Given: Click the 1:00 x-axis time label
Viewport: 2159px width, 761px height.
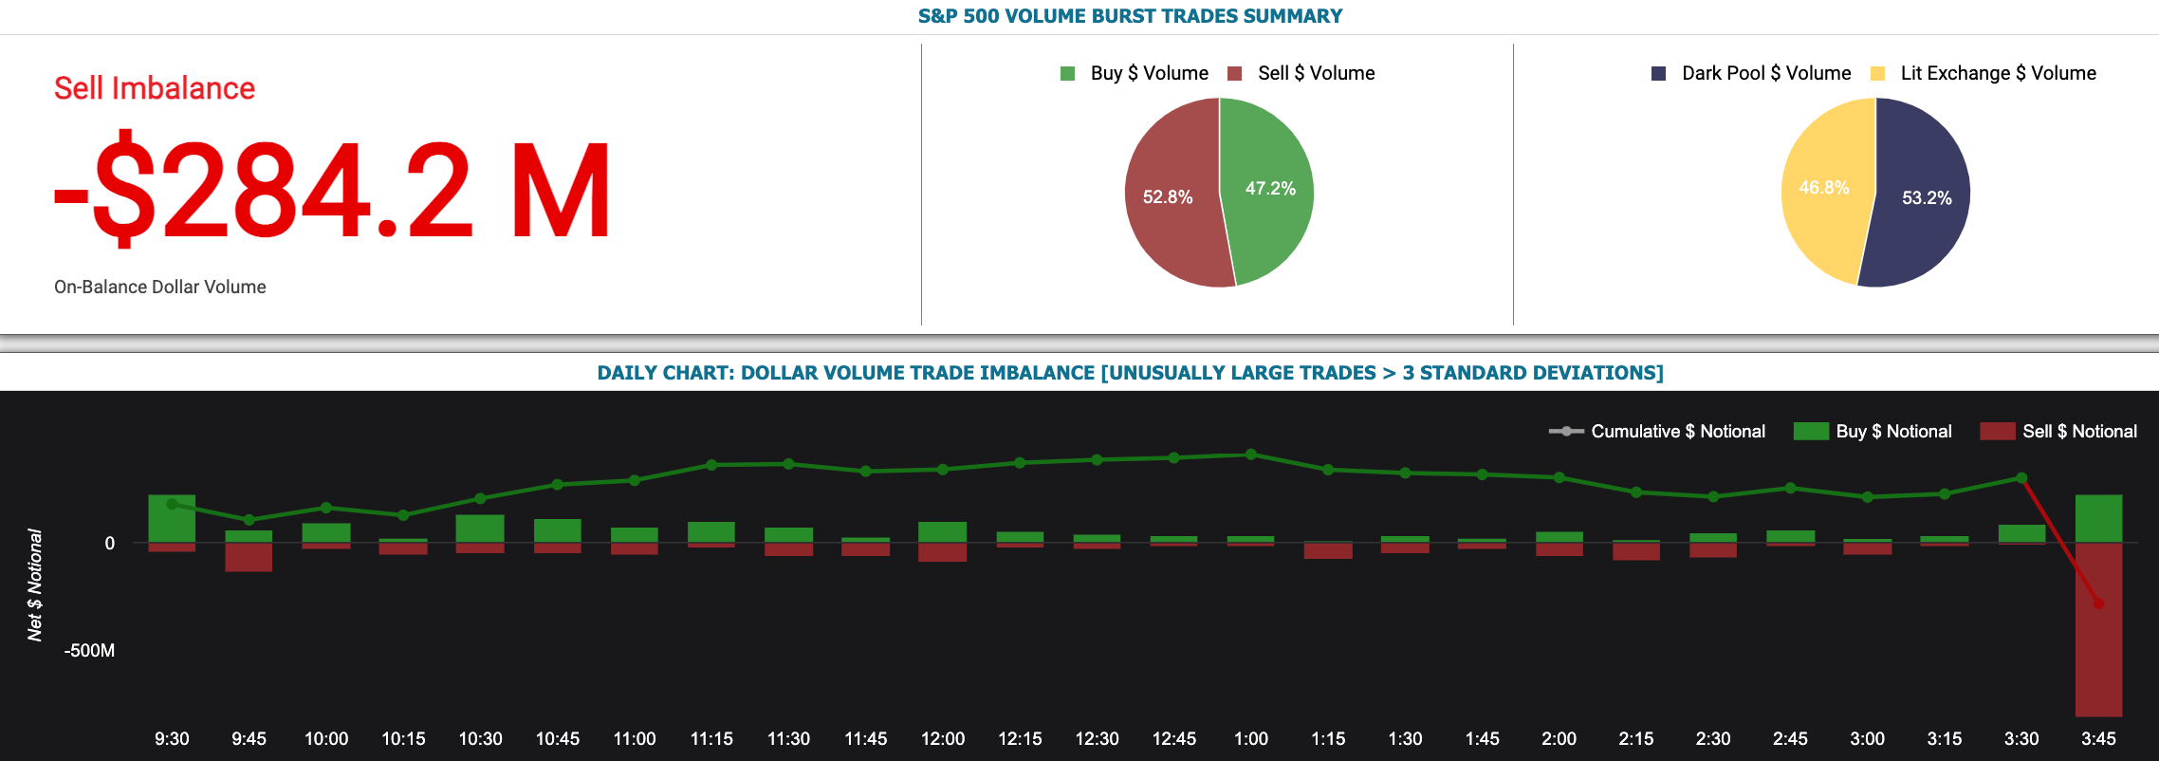Looking at the screenshot, I should point(1251,738).
